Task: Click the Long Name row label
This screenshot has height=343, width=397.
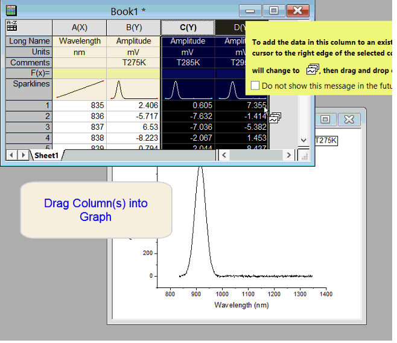Action: [x=29, y=41]
